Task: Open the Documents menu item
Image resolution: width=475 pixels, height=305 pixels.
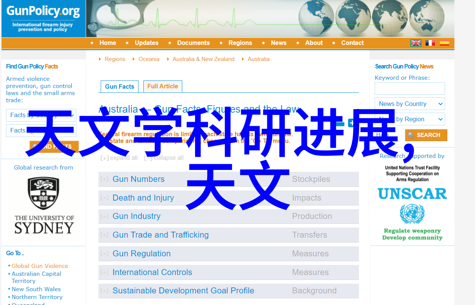Action: (193, 43)
